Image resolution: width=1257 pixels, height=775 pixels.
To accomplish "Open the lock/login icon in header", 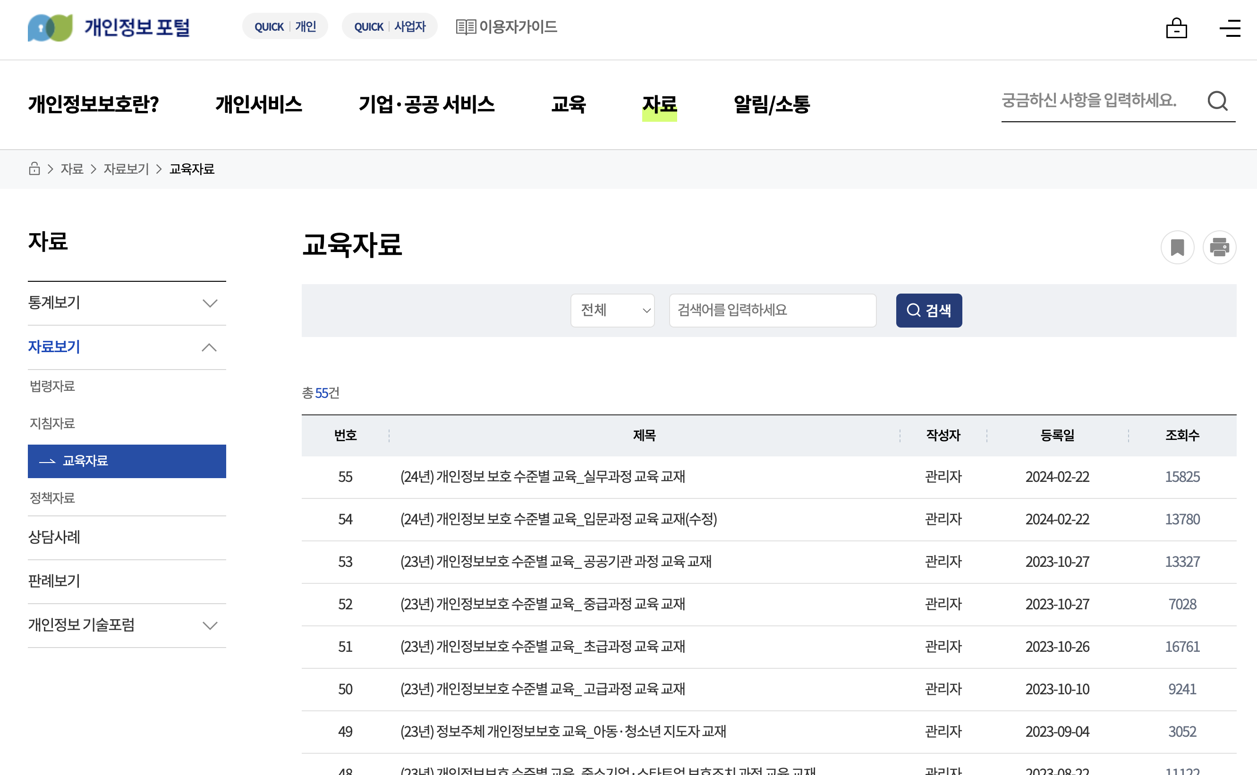I will [x=1176, y=28].
